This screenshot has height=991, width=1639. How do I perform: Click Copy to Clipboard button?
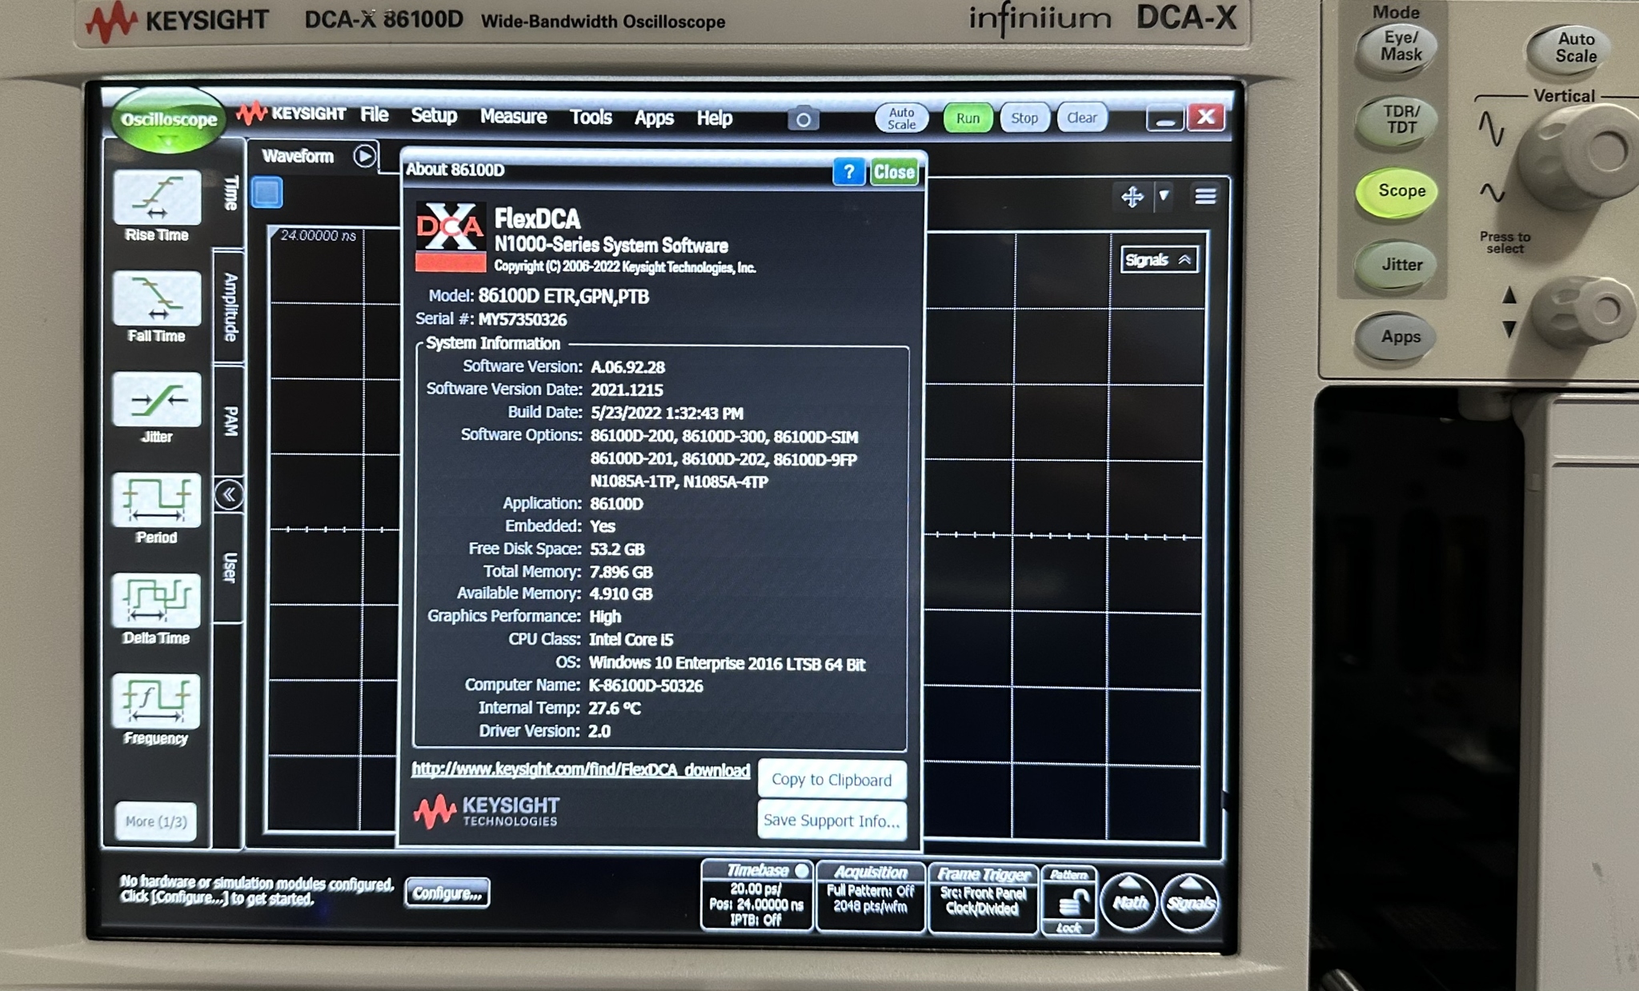click(832, 779)
